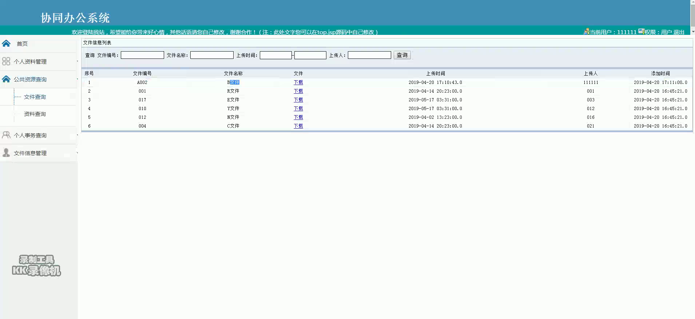This screenshot has width=695, height=319.
Task: Open the 公共资源查询 menu
Action: [30, 80]
